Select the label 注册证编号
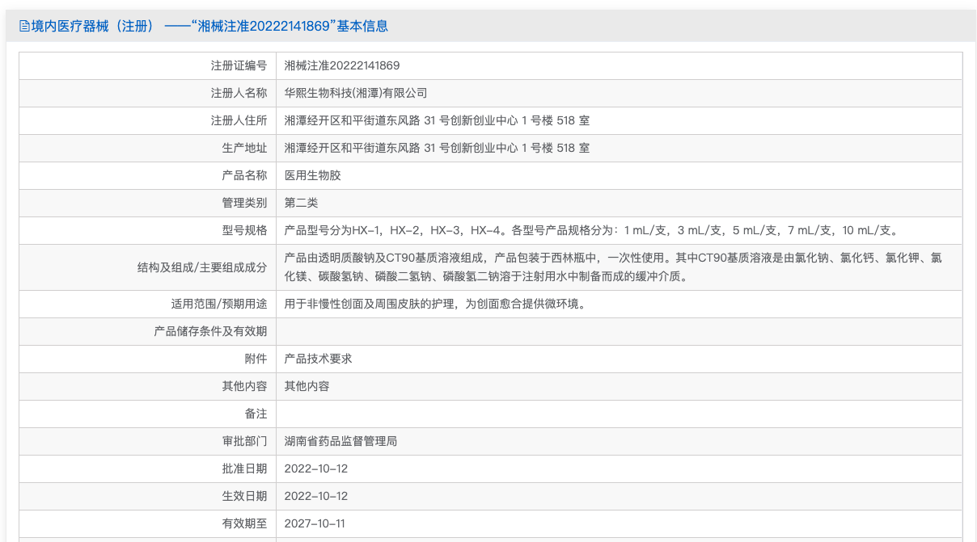This screenshot has height=542, width=977. (x=239, y=65)
